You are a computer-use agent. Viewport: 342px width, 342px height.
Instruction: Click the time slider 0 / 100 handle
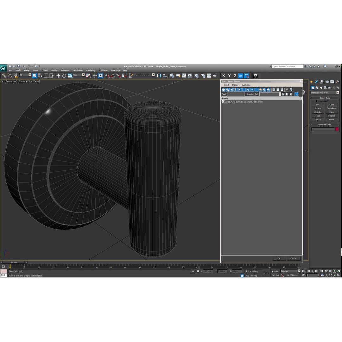point(14,262)
